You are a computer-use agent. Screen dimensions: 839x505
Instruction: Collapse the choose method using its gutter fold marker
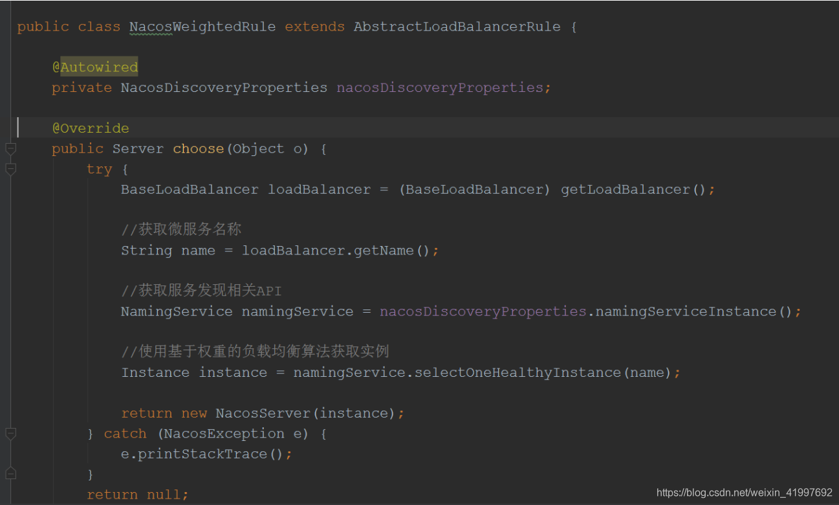(x=10, y=149)
